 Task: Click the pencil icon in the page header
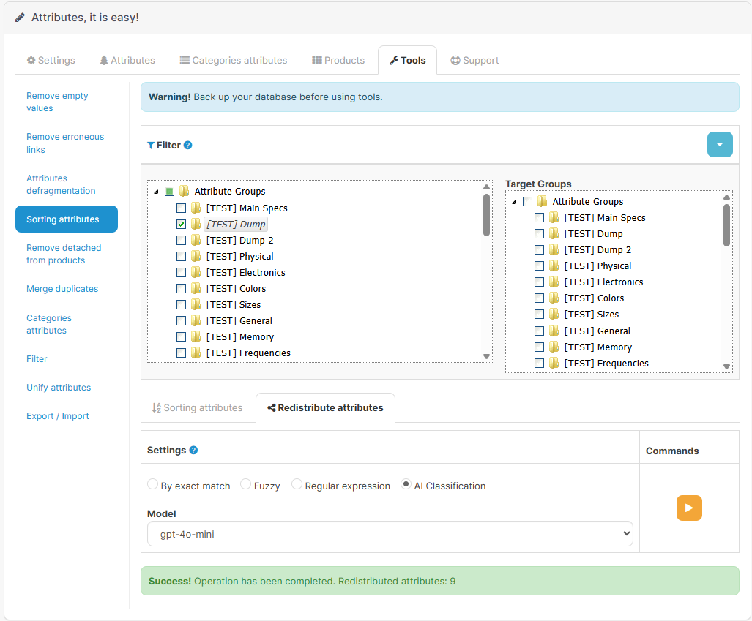pyautogui.click(x=19, y=17)
